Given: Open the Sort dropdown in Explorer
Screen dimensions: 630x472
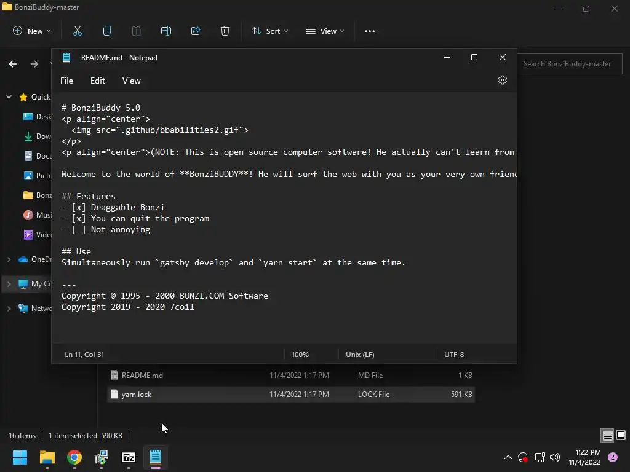Looking at the screenshot, I should pyautogui.click(x=269, y=31).
